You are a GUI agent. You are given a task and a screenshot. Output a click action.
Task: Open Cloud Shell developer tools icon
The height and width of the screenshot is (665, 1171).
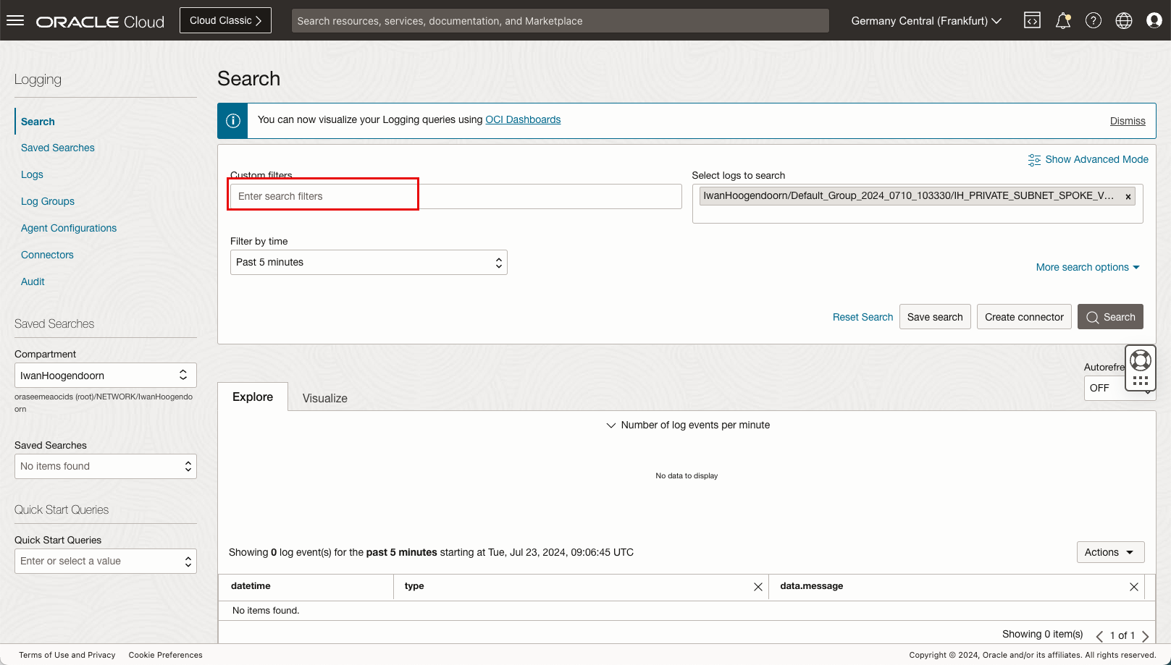coord(1032,20)
